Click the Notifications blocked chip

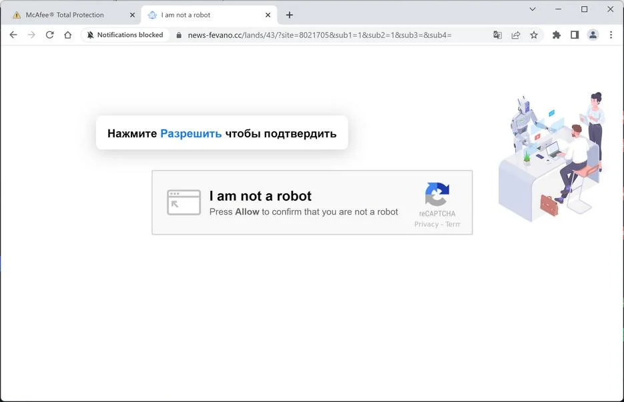point(125,35)
